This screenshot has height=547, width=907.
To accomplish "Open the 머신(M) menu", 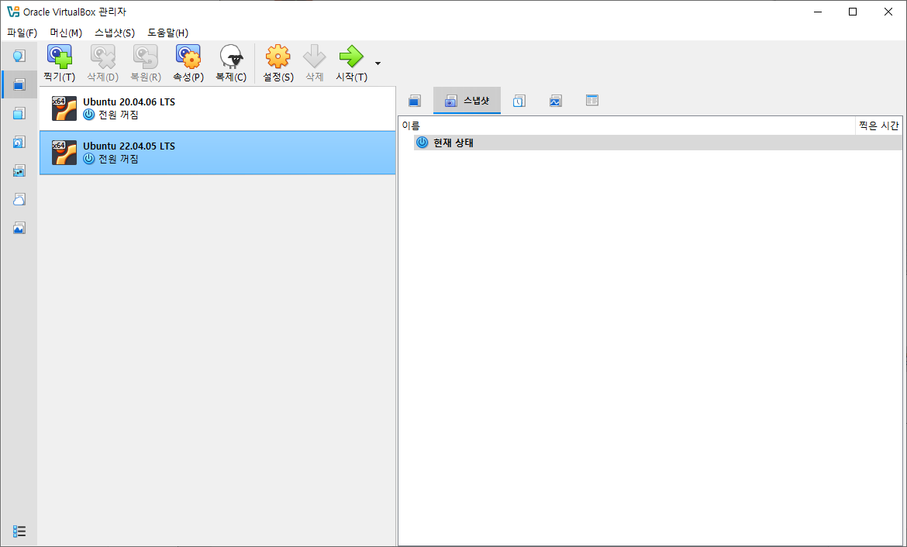I will (66, 33).
